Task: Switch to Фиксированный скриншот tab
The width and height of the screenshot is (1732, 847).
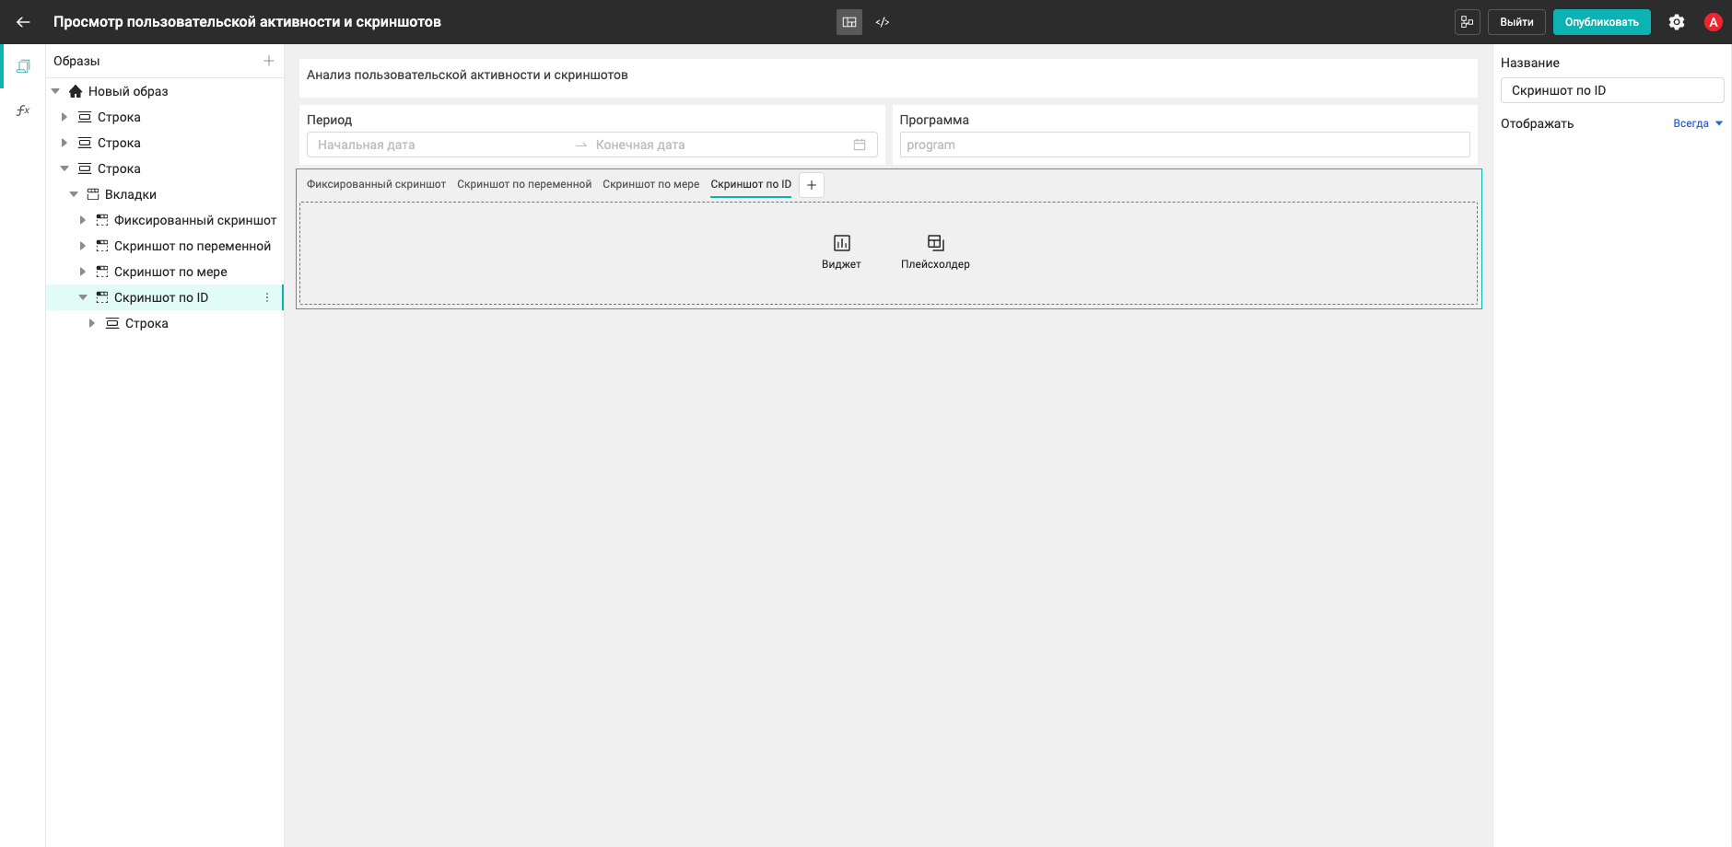Action: (x=376, y=184)
